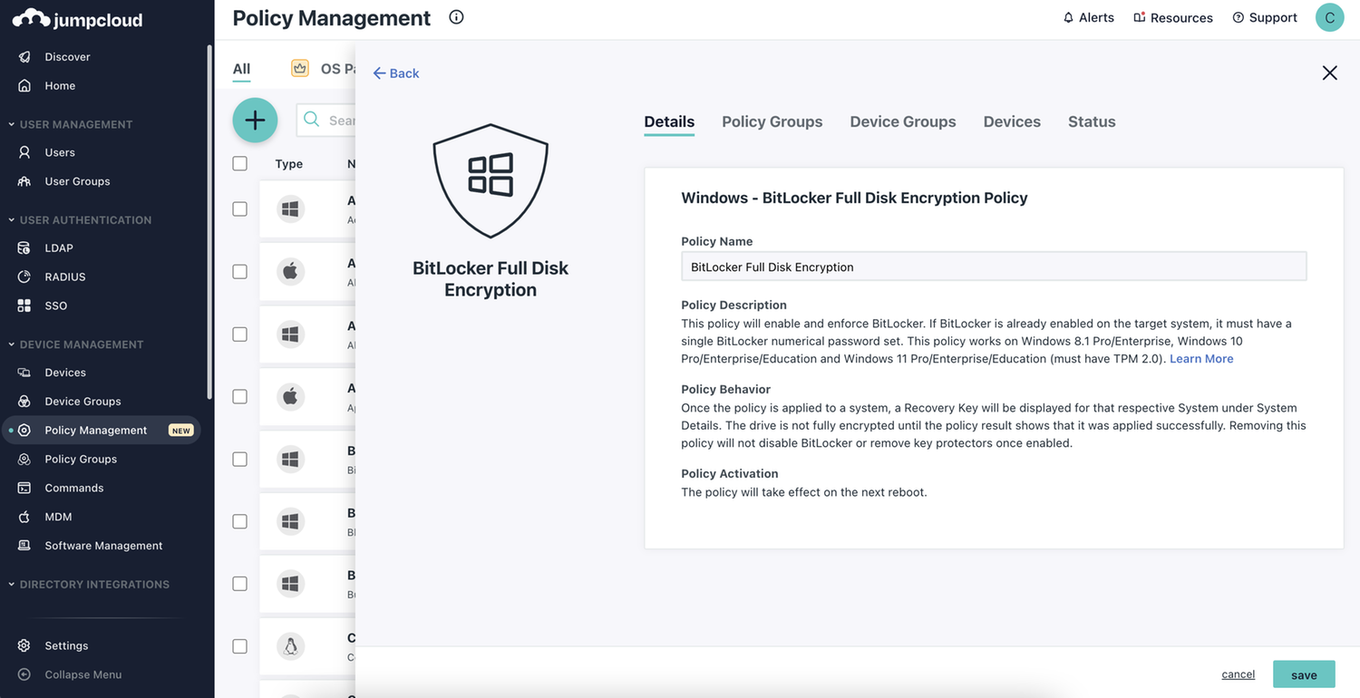Collapse the DIRECTORY INTEGRATIONS section
The image size is (1360, 698).
[89, 585]
